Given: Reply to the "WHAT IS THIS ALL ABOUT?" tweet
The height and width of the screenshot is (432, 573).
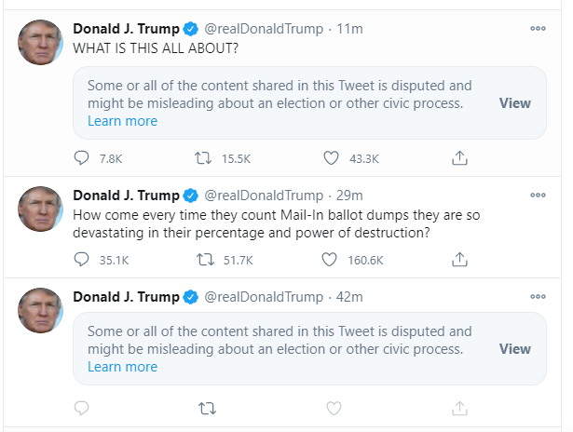Looking at the screenshot, I should 81,158.
